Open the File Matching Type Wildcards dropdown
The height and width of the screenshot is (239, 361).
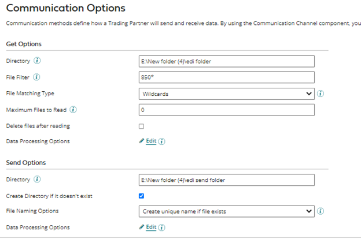[227, 94]
